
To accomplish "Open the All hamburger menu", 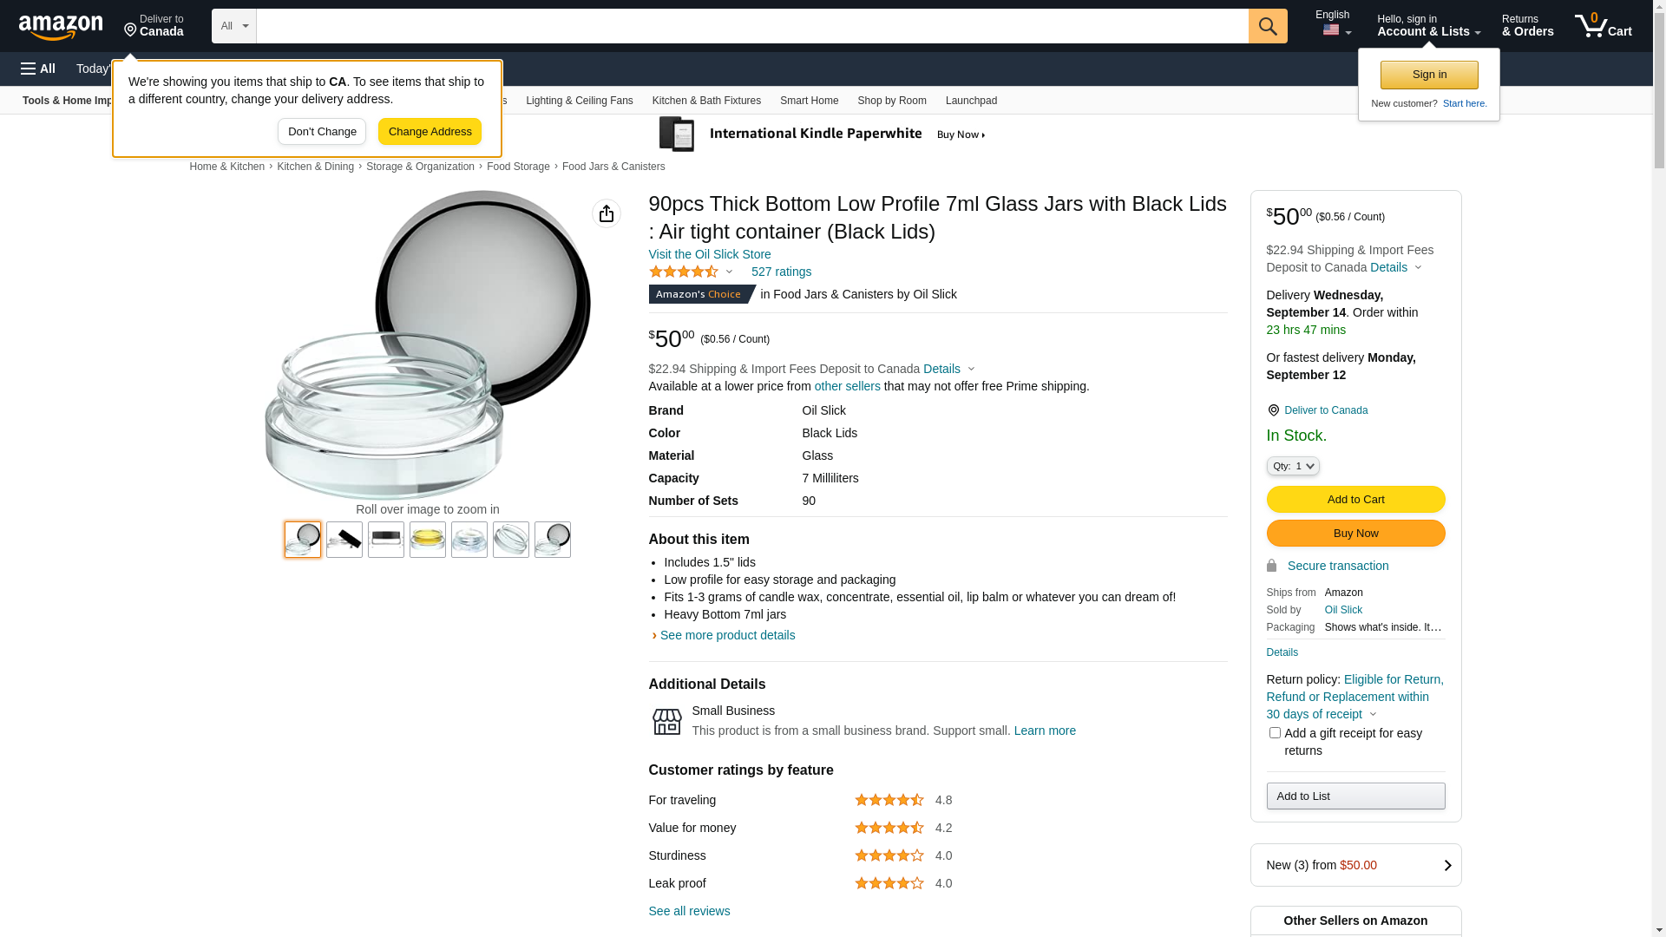I will (38, 69).
